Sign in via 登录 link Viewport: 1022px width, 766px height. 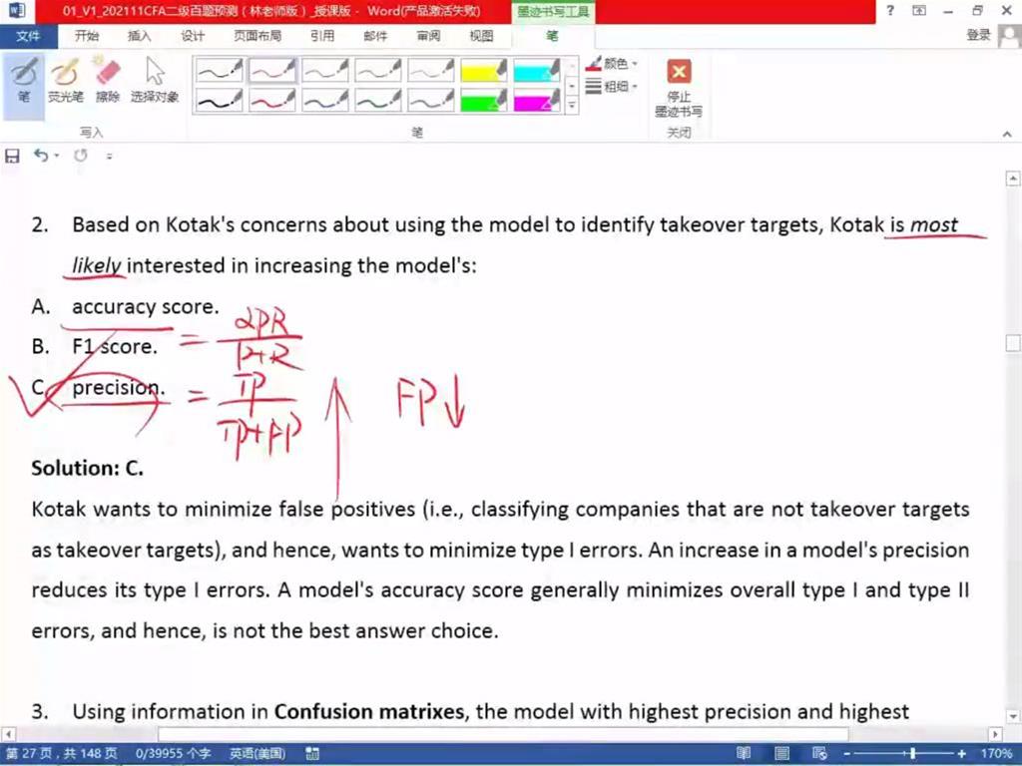pyautogui.click(x=978, y=35)
